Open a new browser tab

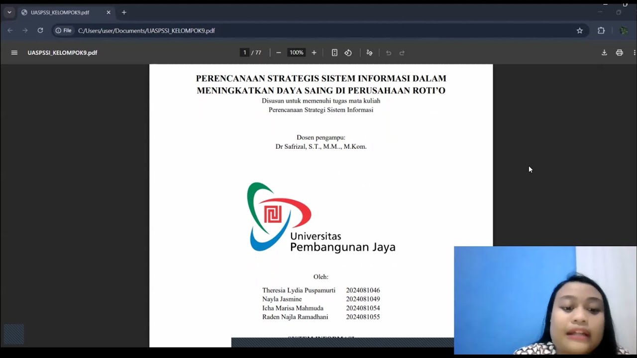coord(124,12)
